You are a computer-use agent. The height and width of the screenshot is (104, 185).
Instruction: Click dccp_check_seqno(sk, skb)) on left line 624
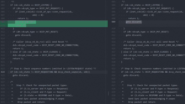coord(74,72)
